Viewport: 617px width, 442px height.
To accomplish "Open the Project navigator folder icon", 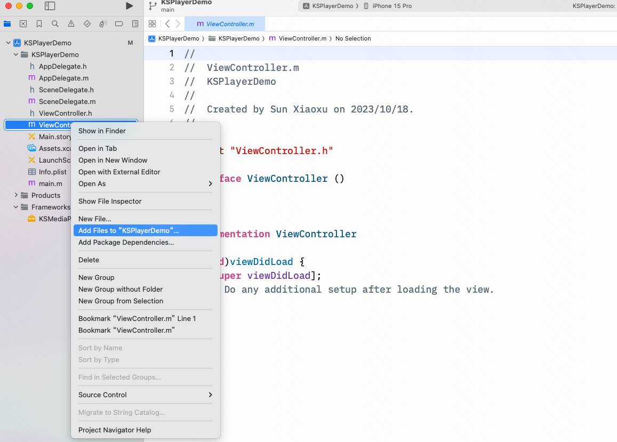I will [x=7, y=24].
